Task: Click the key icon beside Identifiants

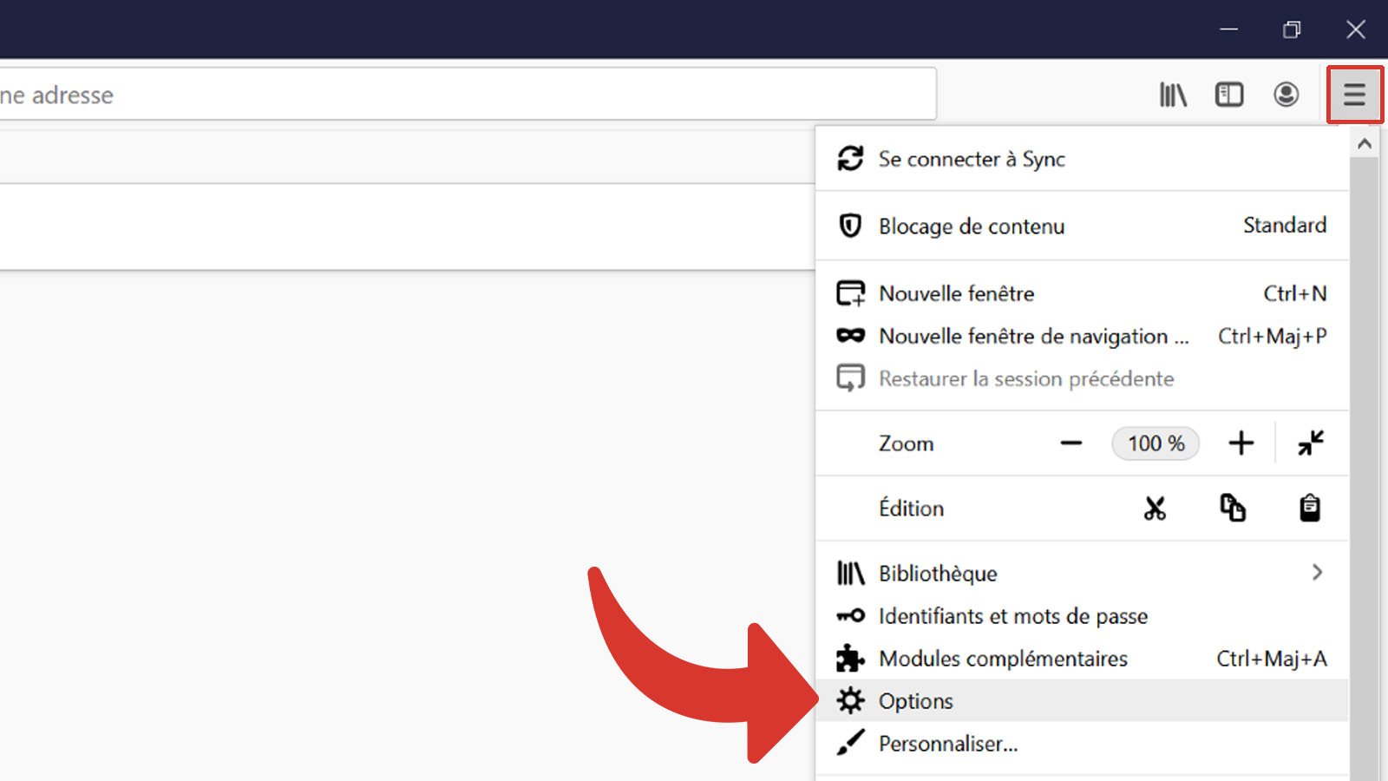Action: [851, 616]
